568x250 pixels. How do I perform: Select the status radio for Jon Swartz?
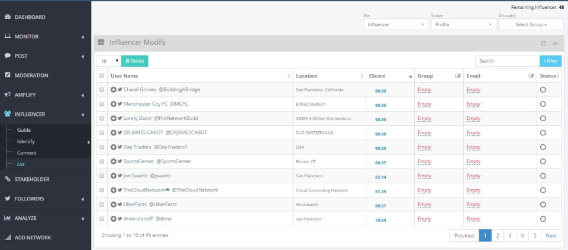[x=543, y=176]
